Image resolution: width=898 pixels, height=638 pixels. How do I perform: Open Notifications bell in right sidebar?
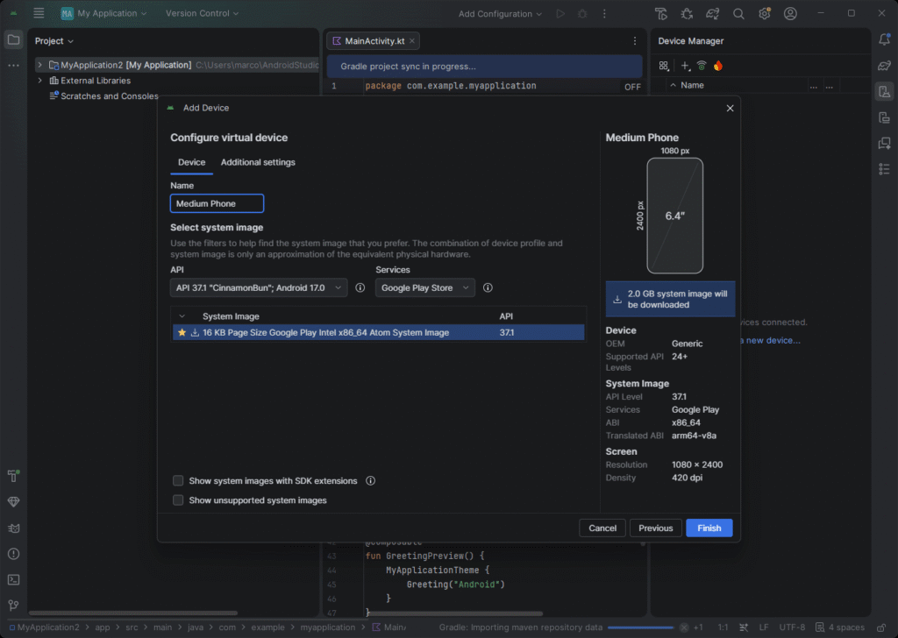[x=884, y=39]
